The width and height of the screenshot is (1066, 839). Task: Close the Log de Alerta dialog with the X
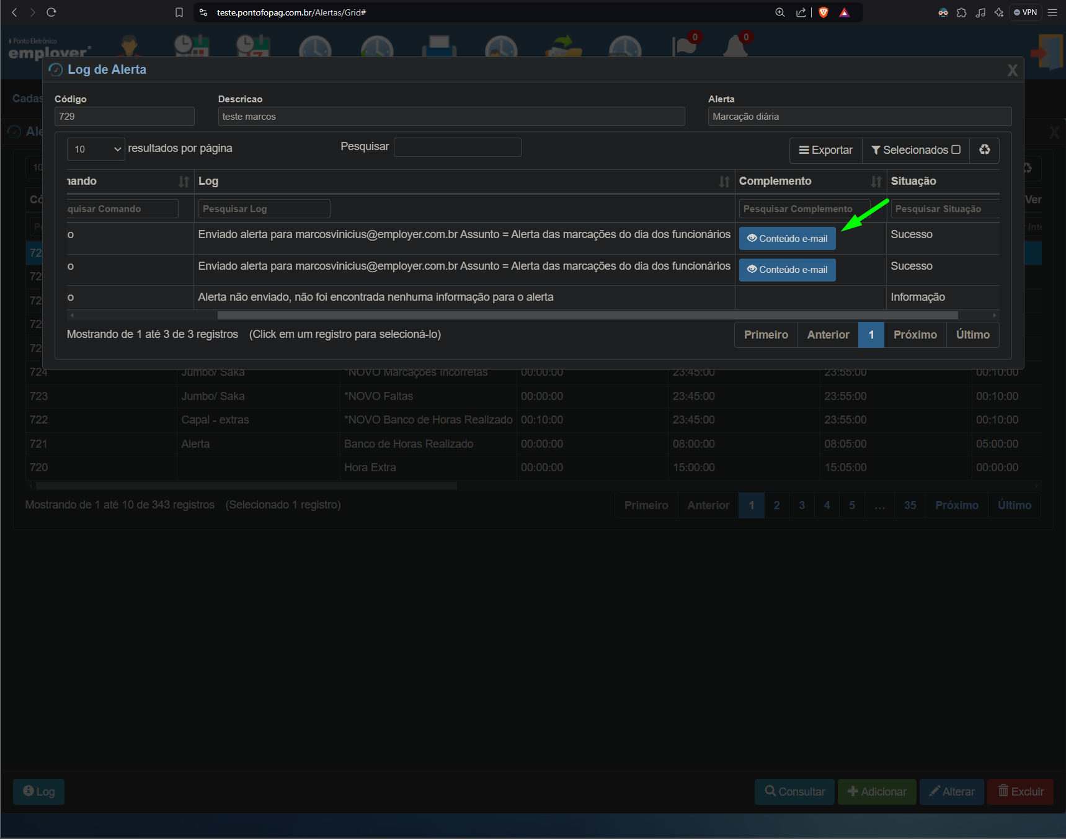(x=1012, y=71)
